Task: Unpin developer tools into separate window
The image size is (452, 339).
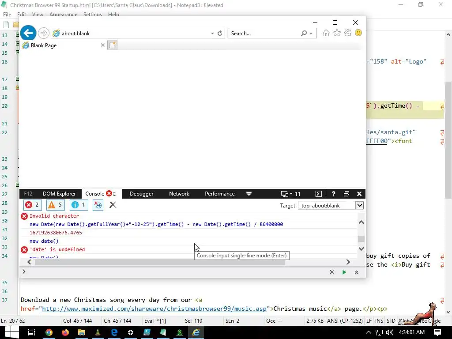Action: pos(347,194)
